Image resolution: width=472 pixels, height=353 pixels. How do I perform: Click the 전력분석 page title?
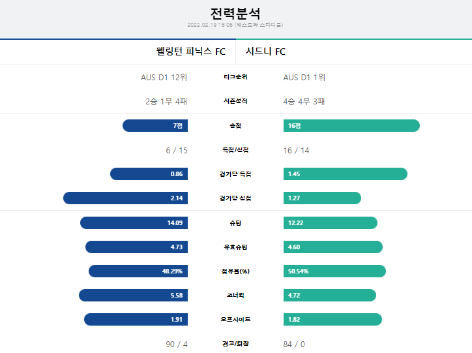[x=235, y=14]
